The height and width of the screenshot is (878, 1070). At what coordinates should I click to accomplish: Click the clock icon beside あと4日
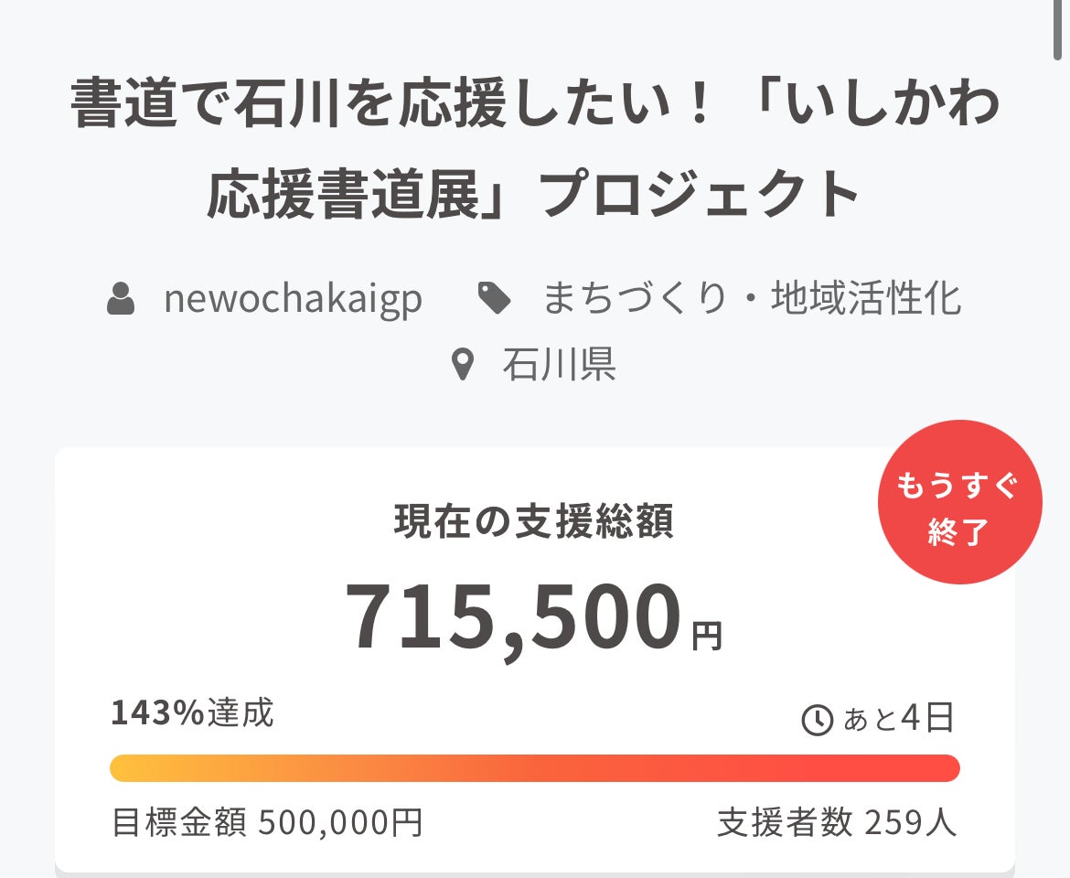click(x=817, y=721)
